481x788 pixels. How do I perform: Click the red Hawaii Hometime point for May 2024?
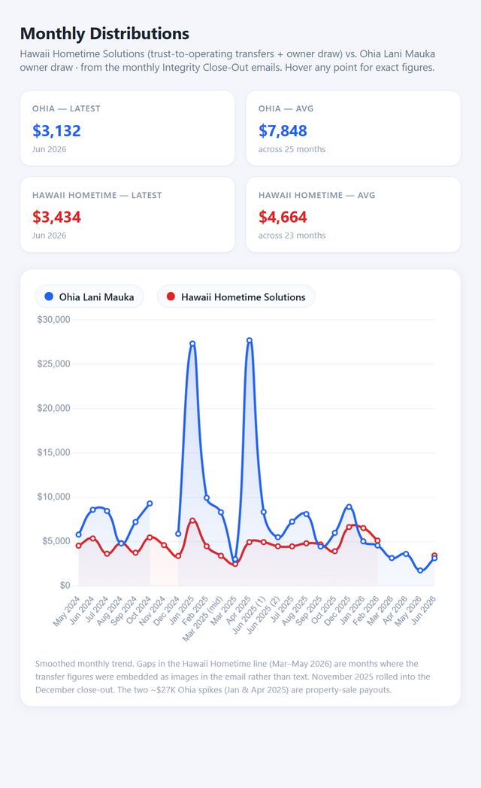(x=78, y=545)
